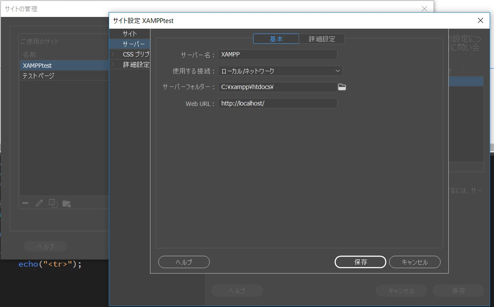Select XAMPPtest in the site list
The image size is (494, 307).
(64, 66)
